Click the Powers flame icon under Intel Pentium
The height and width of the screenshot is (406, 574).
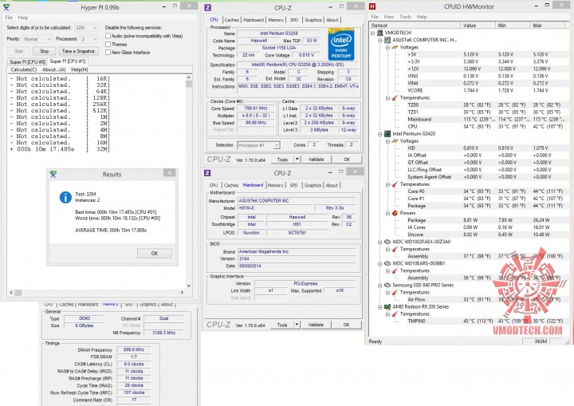395,213
